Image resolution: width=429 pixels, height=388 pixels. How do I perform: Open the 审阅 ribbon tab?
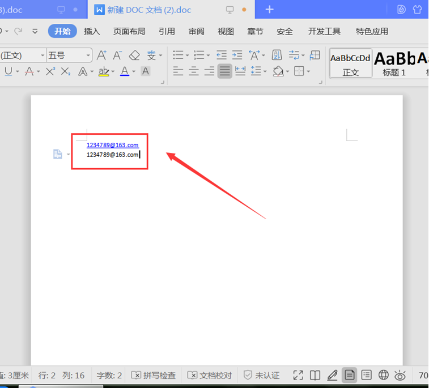[197, 32]
